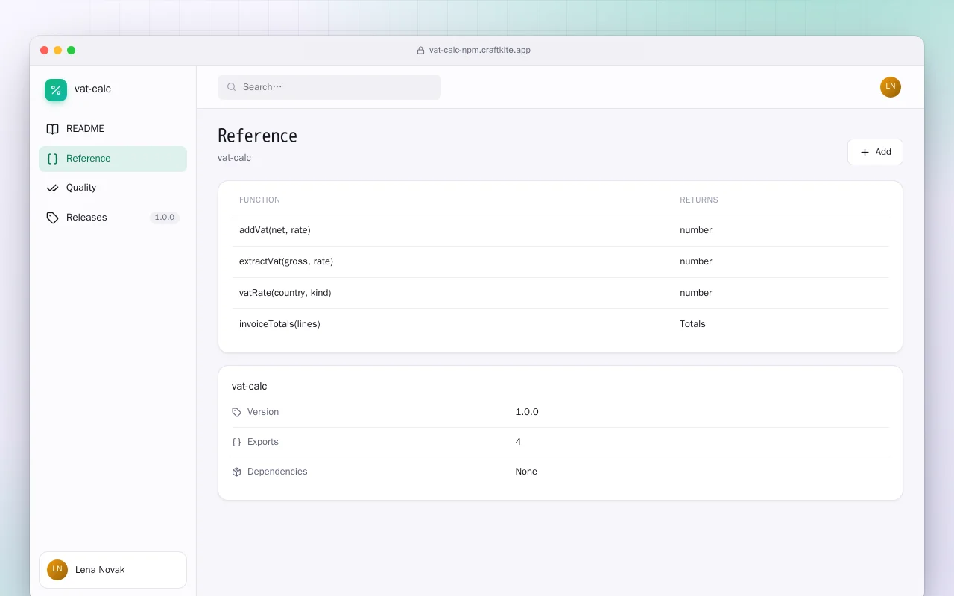Click the Dependencies value None
954x596 pixels.
(x=526, y=472)
